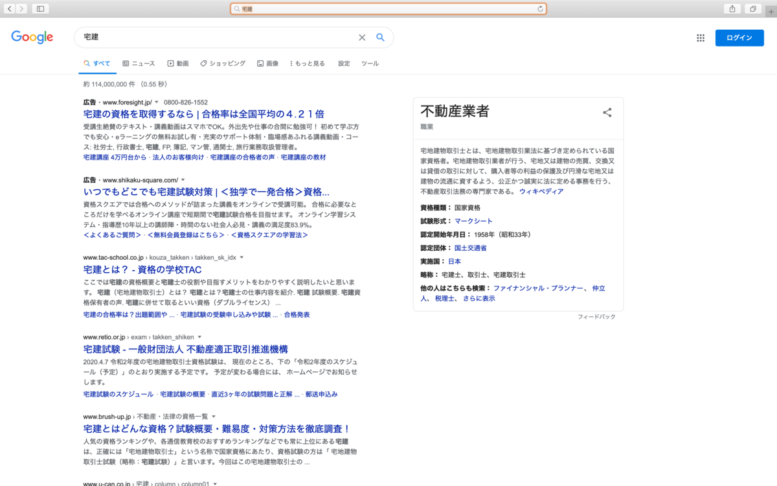777x486 pixels.
Task: Click 宅建試験の受験申し込みや試験 sitelink
Action: [x=229, y=314]
